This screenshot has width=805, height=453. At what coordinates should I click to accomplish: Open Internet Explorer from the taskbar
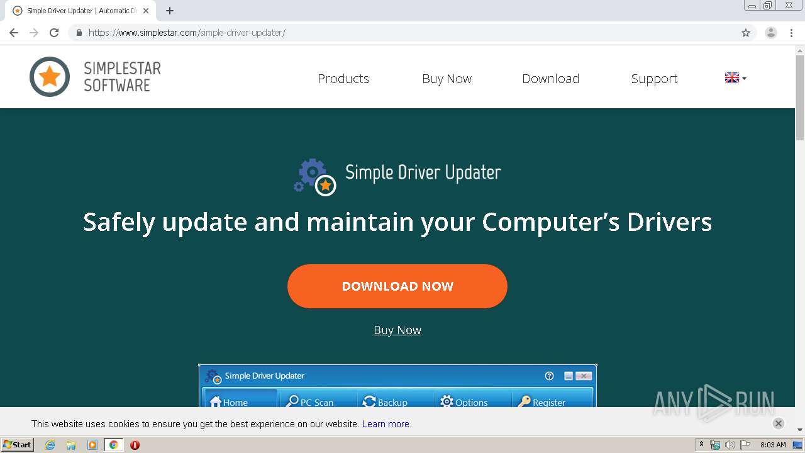pyautogui.click(x=50, y=445)
